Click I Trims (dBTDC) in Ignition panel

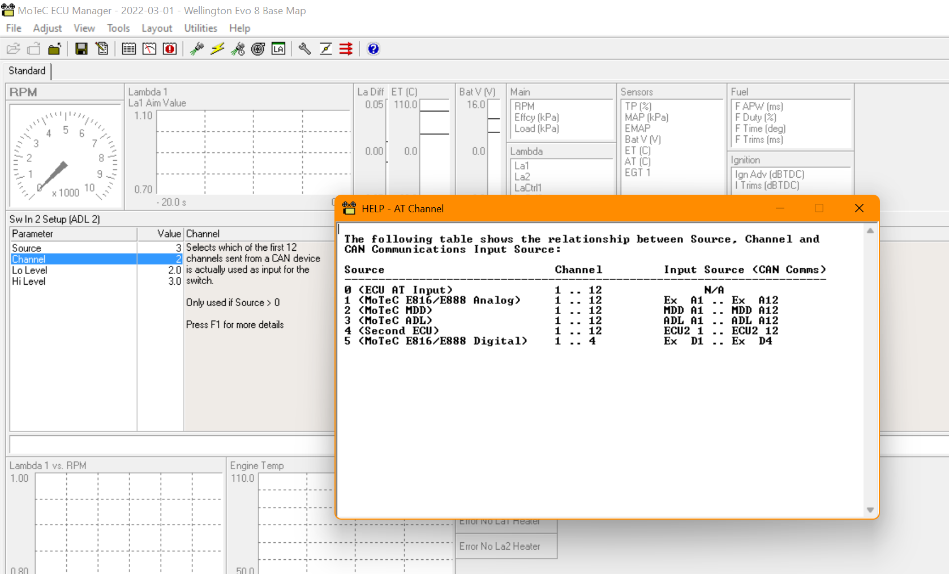(x=767, y=185)
